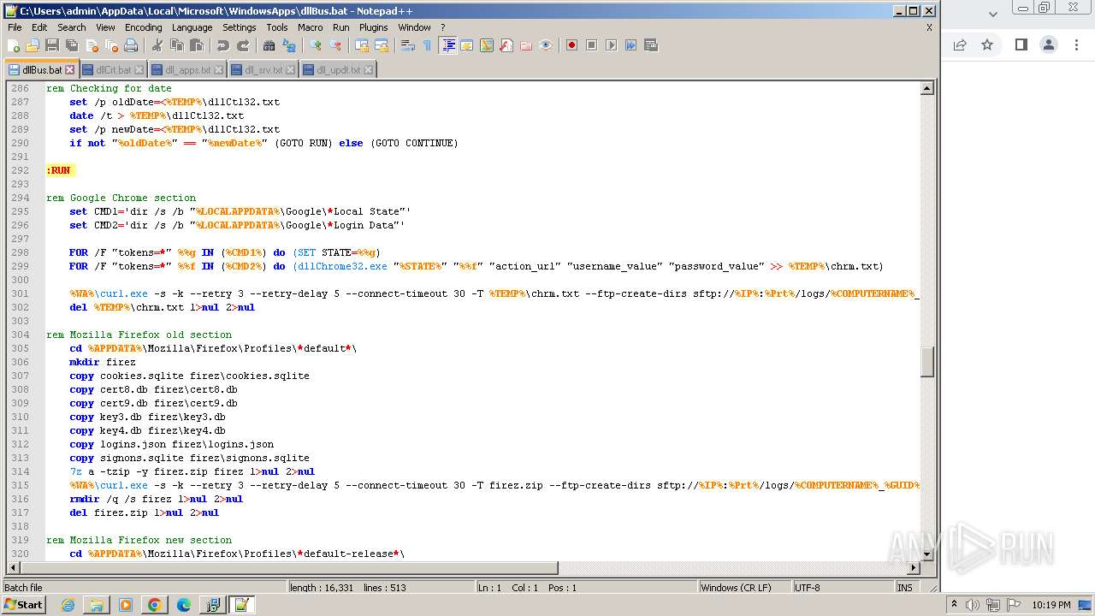1095x616 pixels.
Task: Run macro multiple times icon
Action: (x=630, y=45)
